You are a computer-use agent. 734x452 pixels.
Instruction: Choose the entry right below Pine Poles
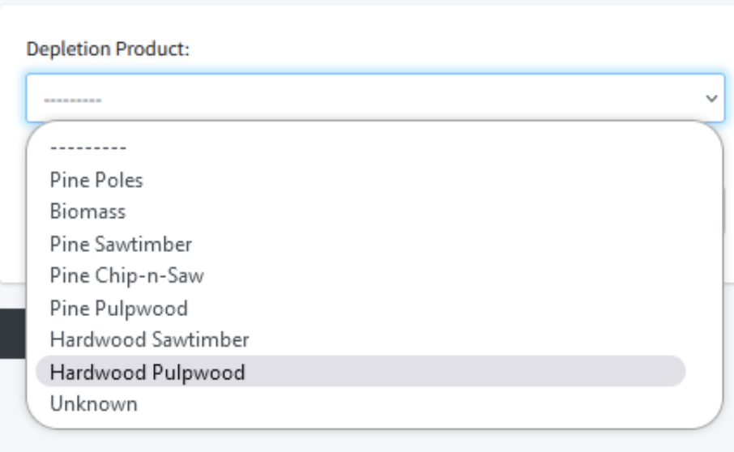pyautogui.click(x=87, y=211)
